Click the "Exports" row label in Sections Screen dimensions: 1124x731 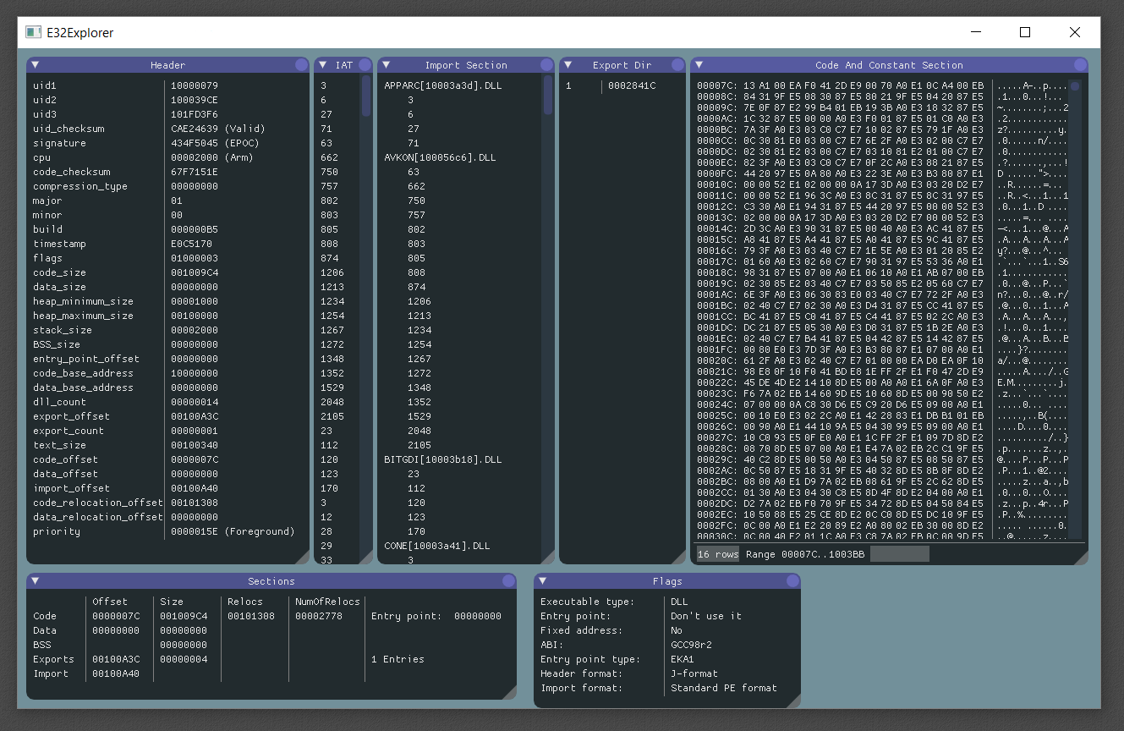click(x=53, y=659)
